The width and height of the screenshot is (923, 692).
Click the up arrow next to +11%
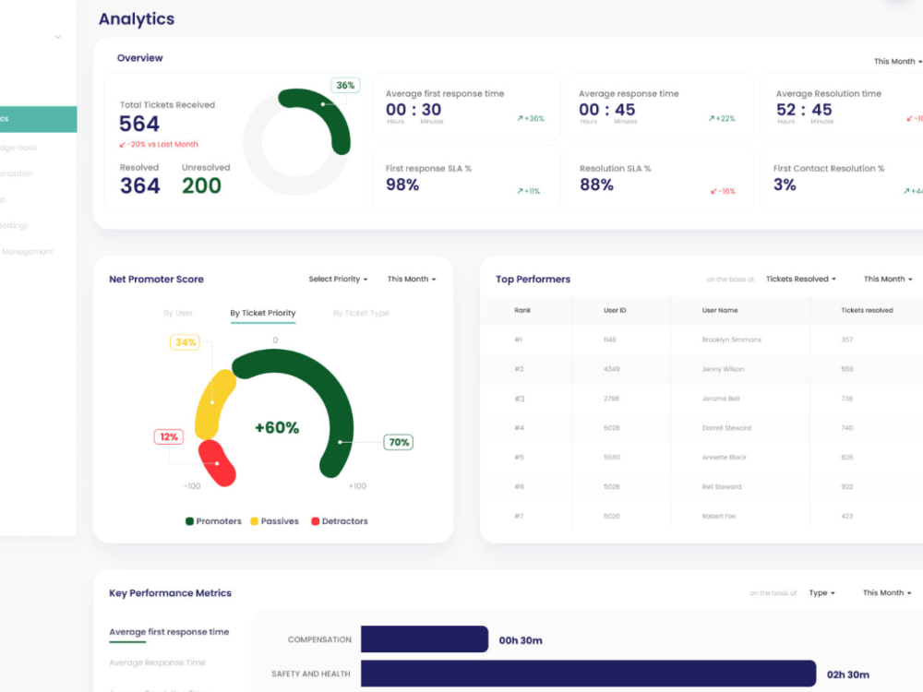(520, 191)
